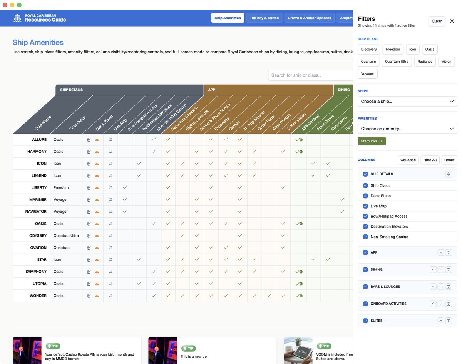Switch to the Ship Amenities tab
This screenshot has height=364, width=462.
click(228, 18)
